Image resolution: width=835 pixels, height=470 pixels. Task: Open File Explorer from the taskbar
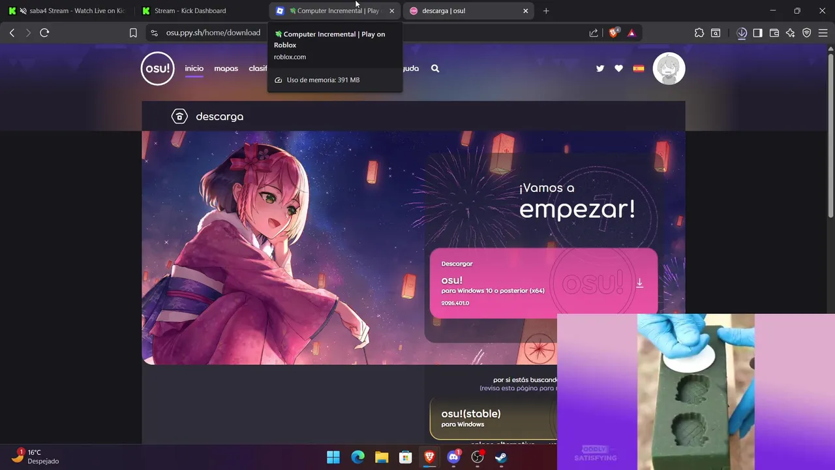pos(382,457)
